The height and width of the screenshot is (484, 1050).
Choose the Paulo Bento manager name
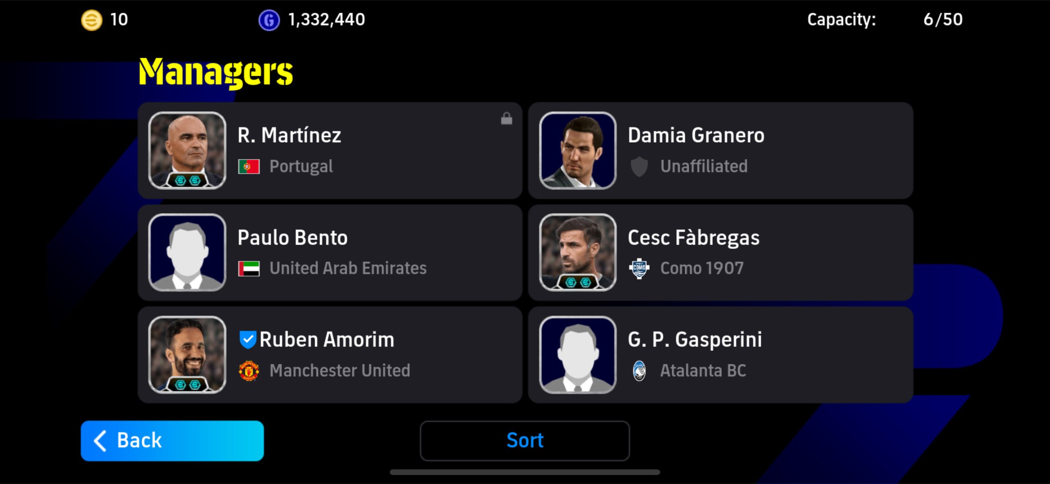coord(292,238)
